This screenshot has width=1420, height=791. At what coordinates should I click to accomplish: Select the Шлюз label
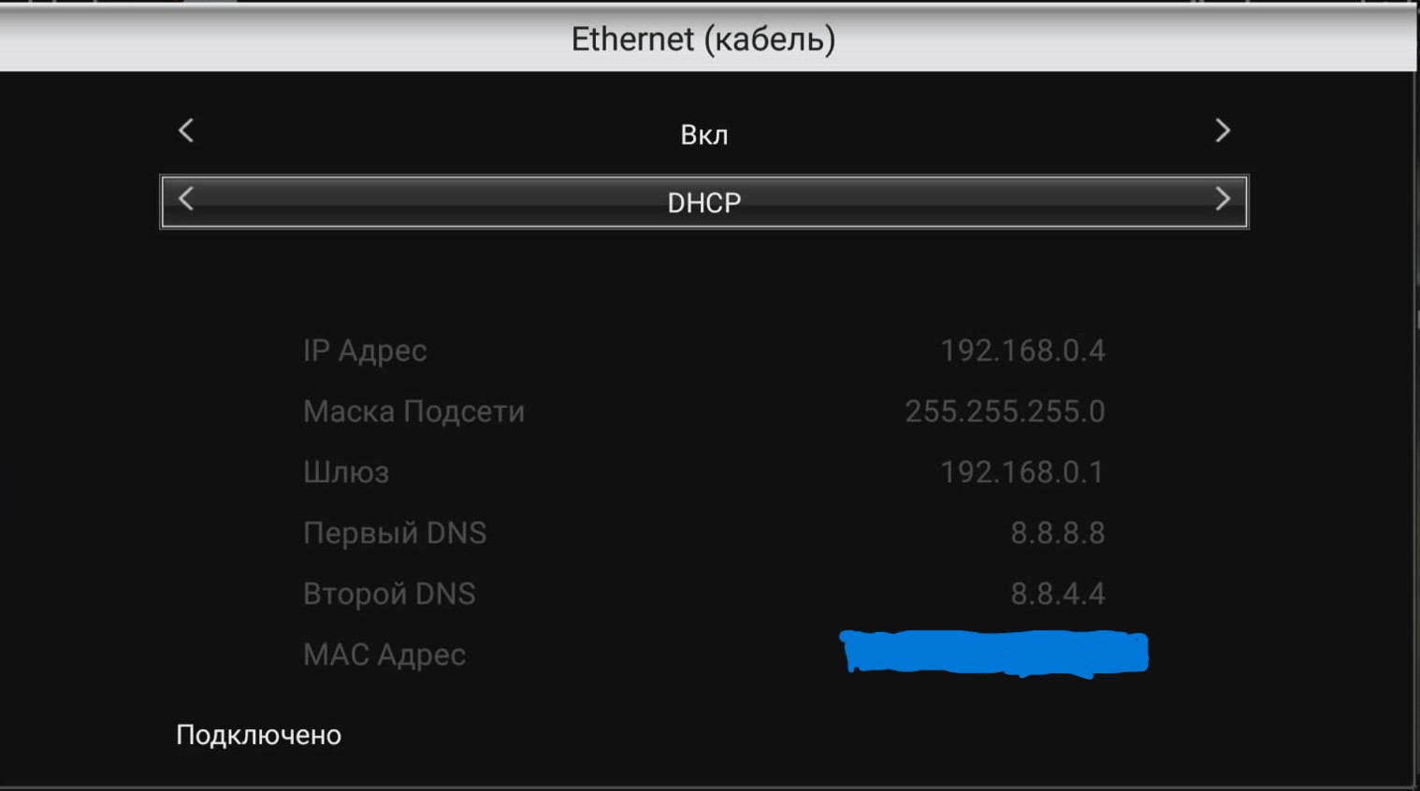tap(345, 472)
